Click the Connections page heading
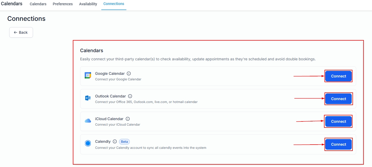This screenshot has height=167, width=372. click(26, 19)
